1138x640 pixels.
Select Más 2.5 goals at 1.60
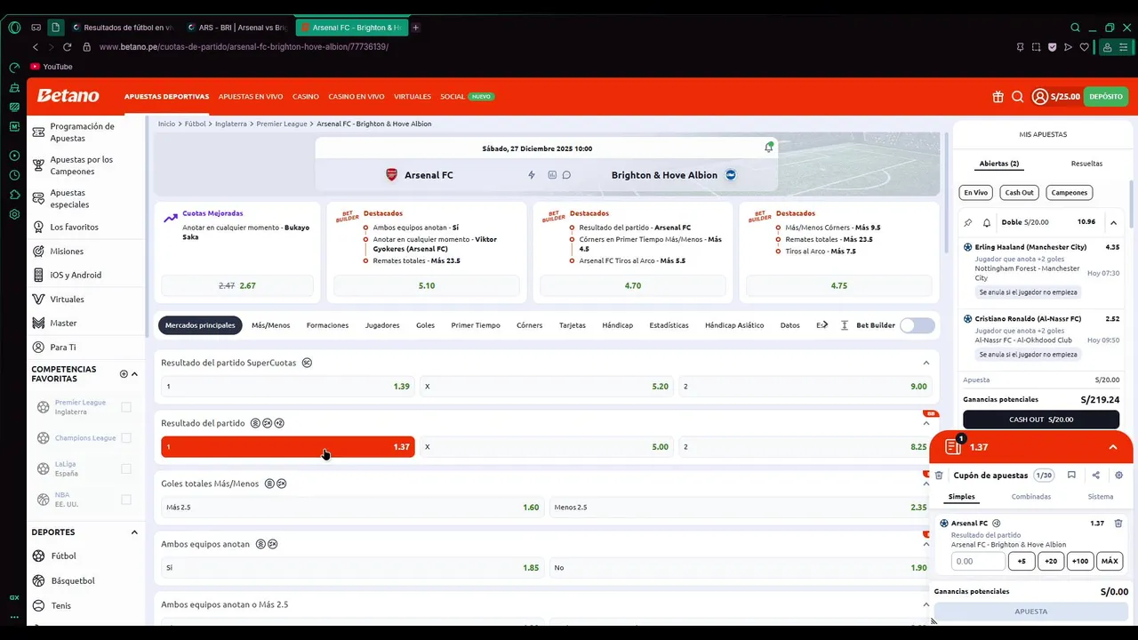pyautogui.click(x=352, y=508)
